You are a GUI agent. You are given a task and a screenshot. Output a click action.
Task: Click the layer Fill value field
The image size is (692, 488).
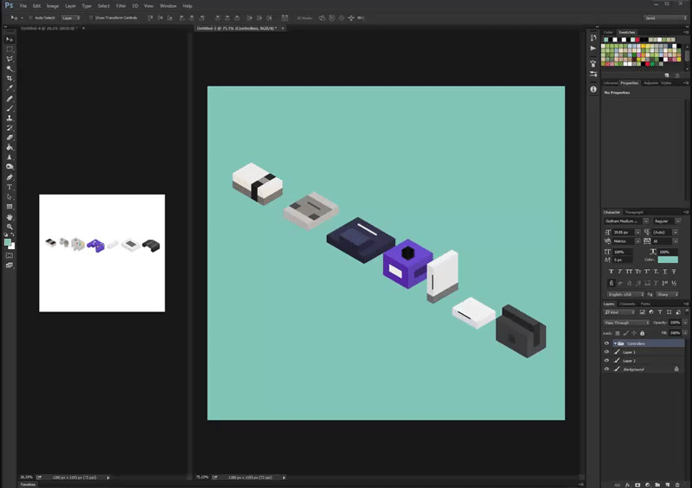click(675, 333)
